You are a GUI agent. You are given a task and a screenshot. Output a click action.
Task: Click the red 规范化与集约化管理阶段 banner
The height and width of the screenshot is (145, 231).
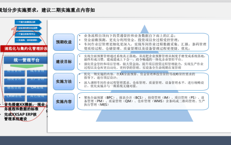[x=24, y=49]
